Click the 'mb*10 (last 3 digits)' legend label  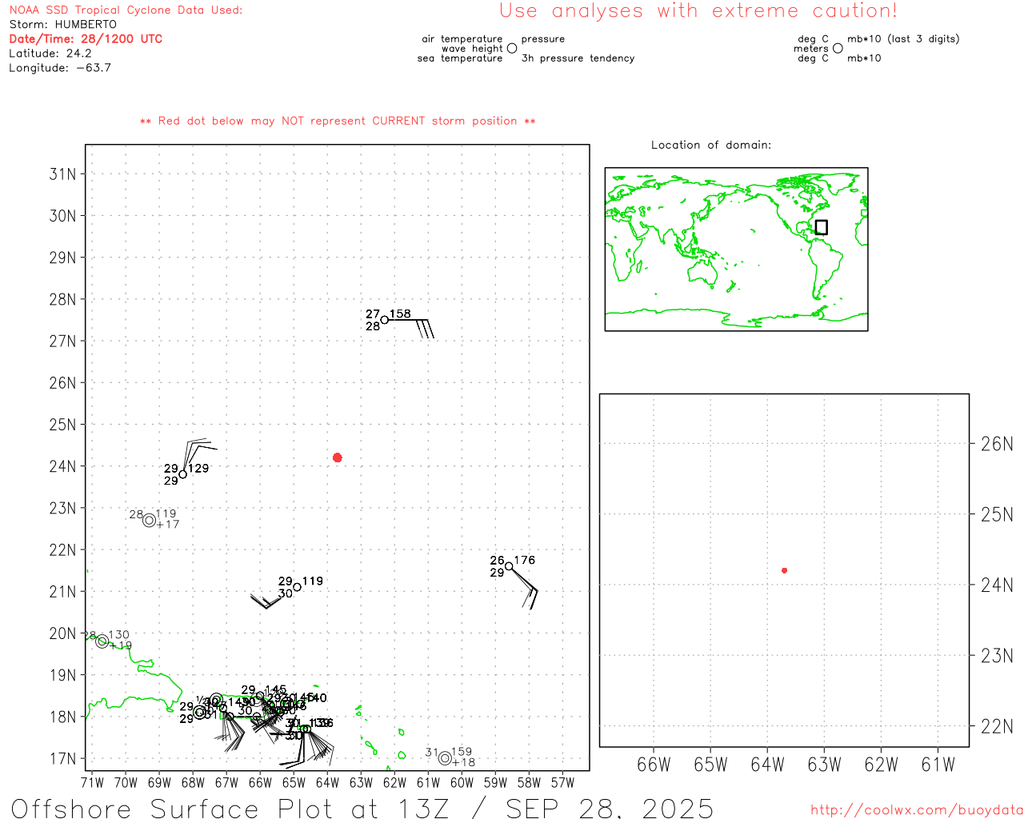click(903, 39)
